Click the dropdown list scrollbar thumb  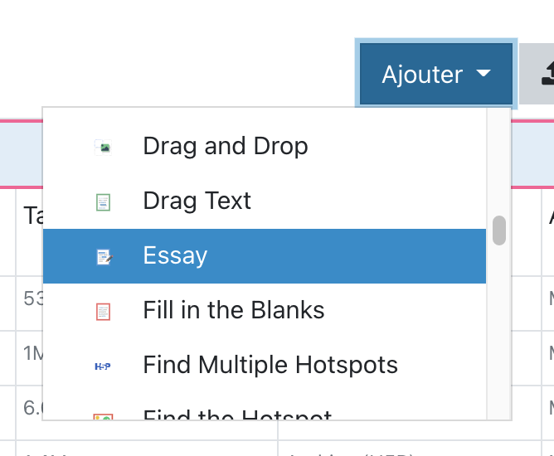(x=498, y=230)
